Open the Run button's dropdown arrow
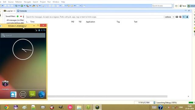 click(24, 6)
